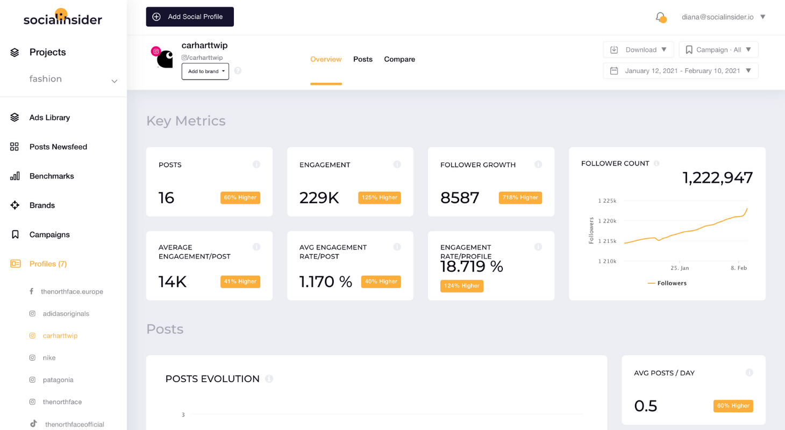Click the calendar icon in date range

click(614, 71)
